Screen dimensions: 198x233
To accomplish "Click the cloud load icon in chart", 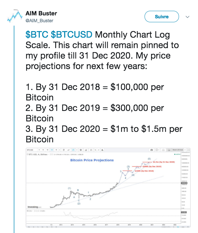I will click(x=169, y=150).
